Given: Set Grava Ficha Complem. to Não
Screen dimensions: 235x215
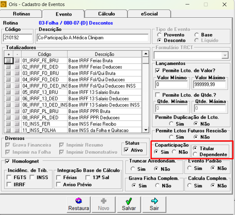Looking at the screenshot, I should [157, 186].
